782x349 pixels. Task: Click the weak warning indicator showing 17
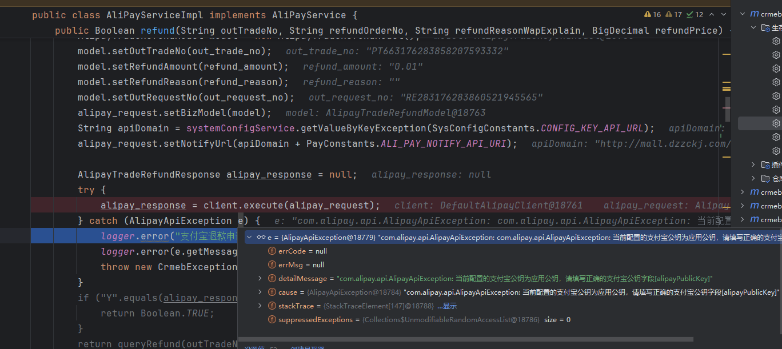[673, 15]
